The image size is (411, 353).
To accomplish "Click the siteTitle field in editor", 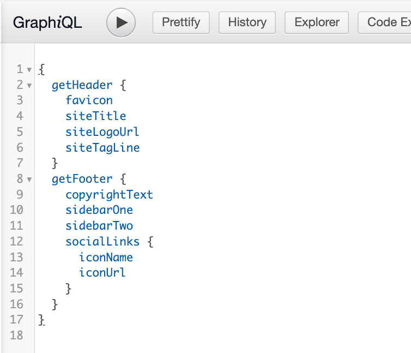I will [96, 116].
